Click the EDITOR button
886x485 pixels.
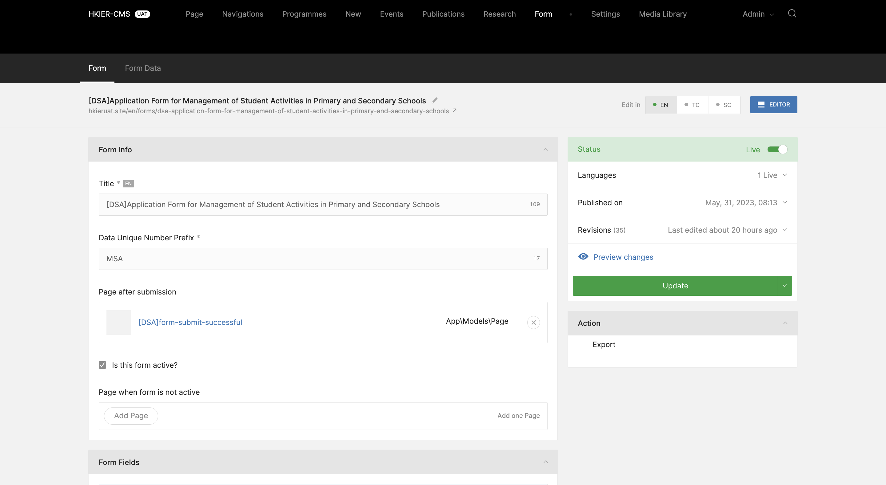click(x=773, y=105)
